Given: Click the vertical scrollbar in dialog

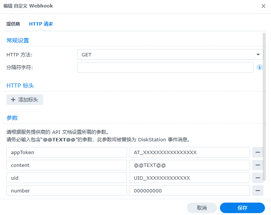Looking at the screenshot, I should (265, 105).
